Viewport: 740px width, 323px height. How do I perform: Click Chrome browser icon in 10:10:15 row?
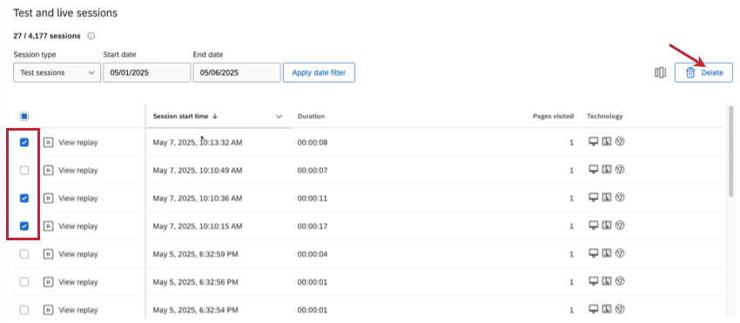620,225
